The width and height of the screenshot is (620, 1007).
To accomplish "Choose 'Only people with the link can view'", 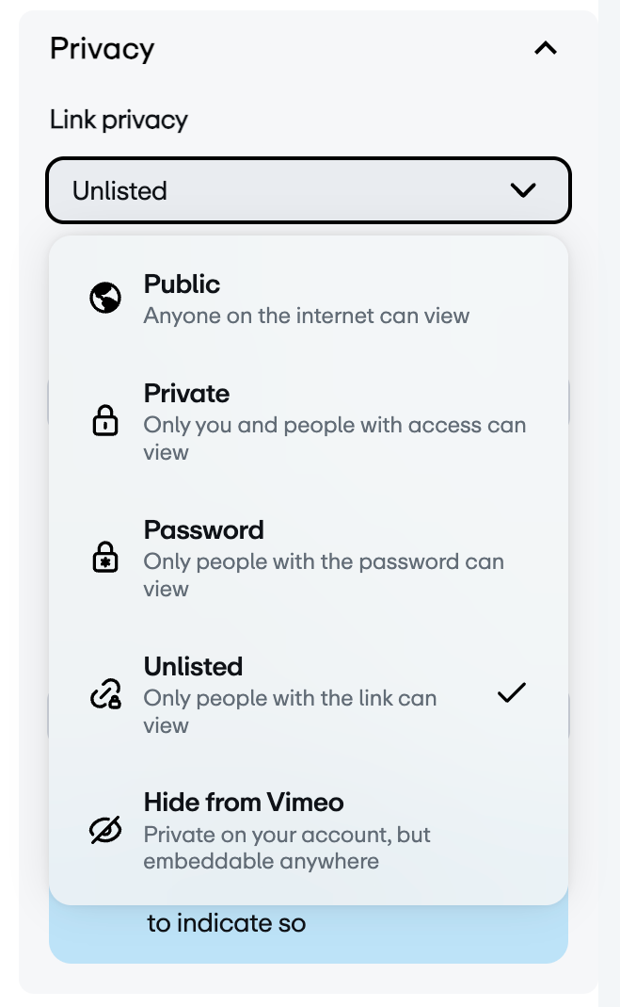I will 289,710.
